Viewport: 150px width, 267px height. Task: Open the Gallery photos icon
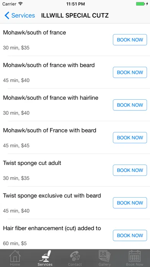[104, 256]
